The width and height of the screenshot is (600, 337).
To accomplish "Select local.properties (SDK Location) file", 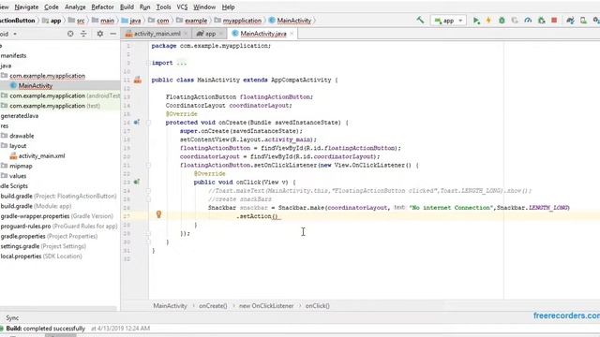I will [x=41, y=256].
